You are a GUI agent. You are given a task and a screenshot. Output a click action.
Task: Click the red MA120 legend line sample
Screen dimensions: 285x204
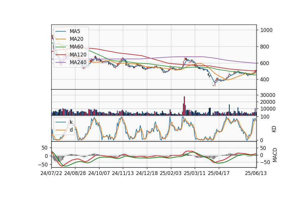point(61,55)
